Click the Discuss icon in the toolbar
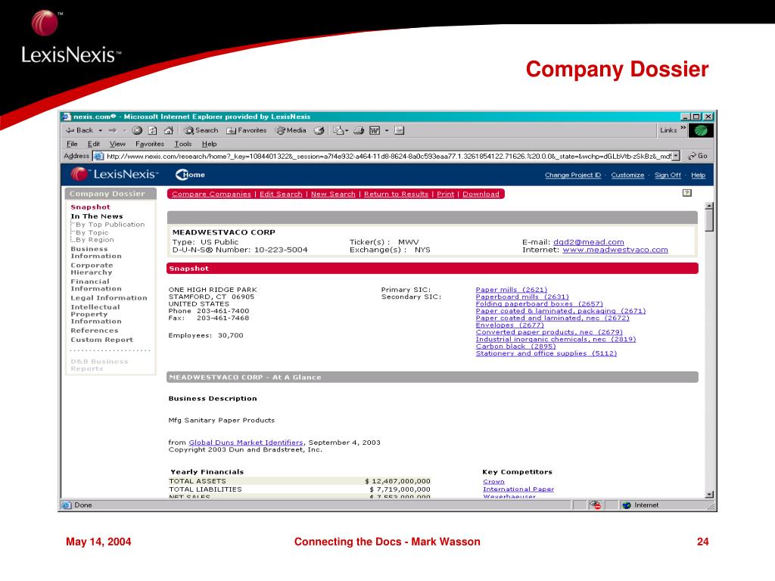 click(x=400, y=130)
